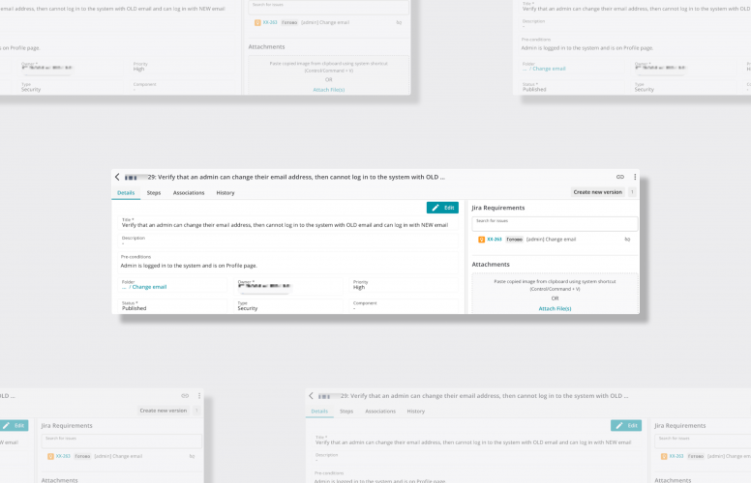Select version 1 badge in center window
The width and height of the screenshot is (751, 483).
pos(632,192)
